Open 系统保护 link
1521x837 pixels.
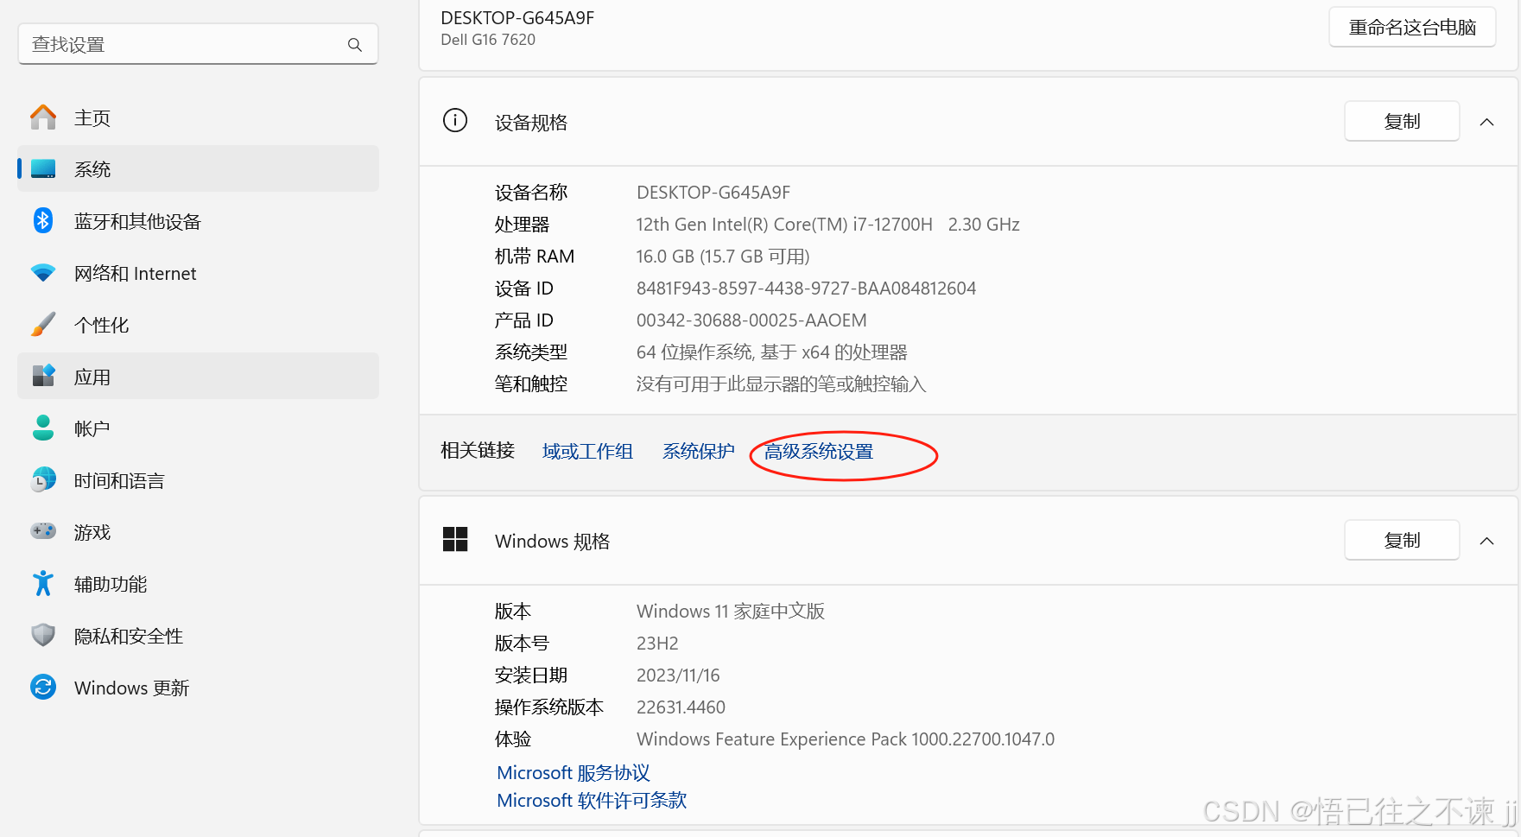pyautogui.click(x=698, y=452)
